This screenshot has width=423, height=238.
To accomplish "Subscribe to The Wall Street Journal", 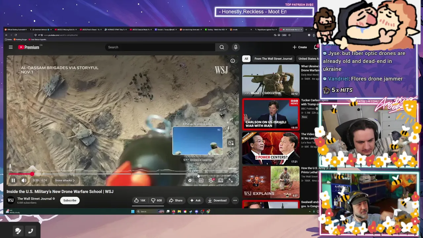I will [x=70, y=200].
